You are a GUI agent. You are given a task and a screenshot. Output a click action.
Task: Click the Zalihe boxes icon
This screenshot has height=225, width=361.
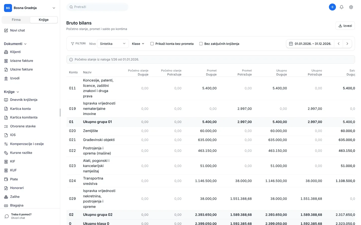point(6,197)
